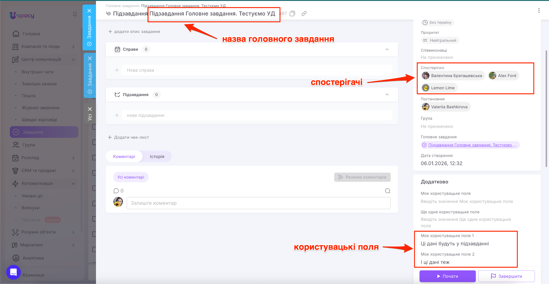Click plus icon beside Нова справа
The image size is (549, 284).
[117, 70]
